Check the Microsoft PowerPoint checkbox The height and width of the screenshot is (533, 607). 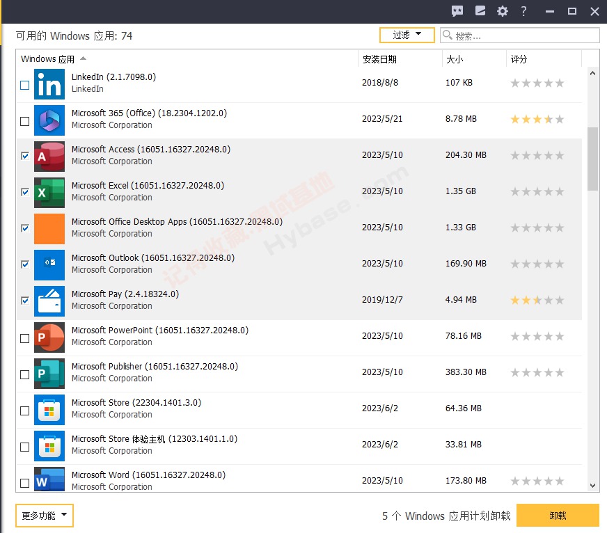[x=25, y=338]
